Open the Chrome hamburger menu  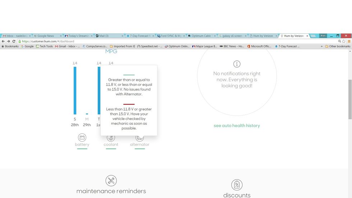click(x=349, y=41)
